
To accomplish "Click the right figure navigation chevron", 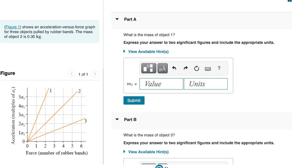I will [95, 74].
